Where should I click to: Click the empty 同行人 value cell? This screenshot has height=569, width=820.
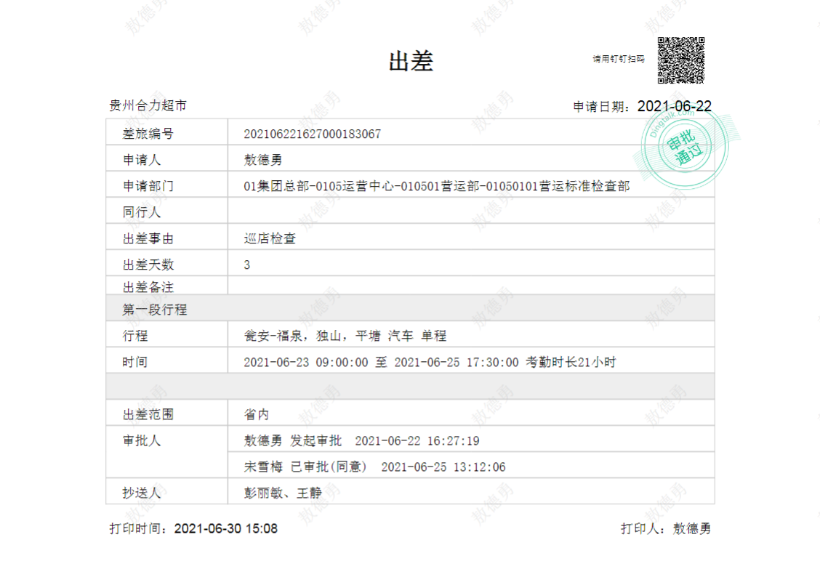click(x=470, y=212)
